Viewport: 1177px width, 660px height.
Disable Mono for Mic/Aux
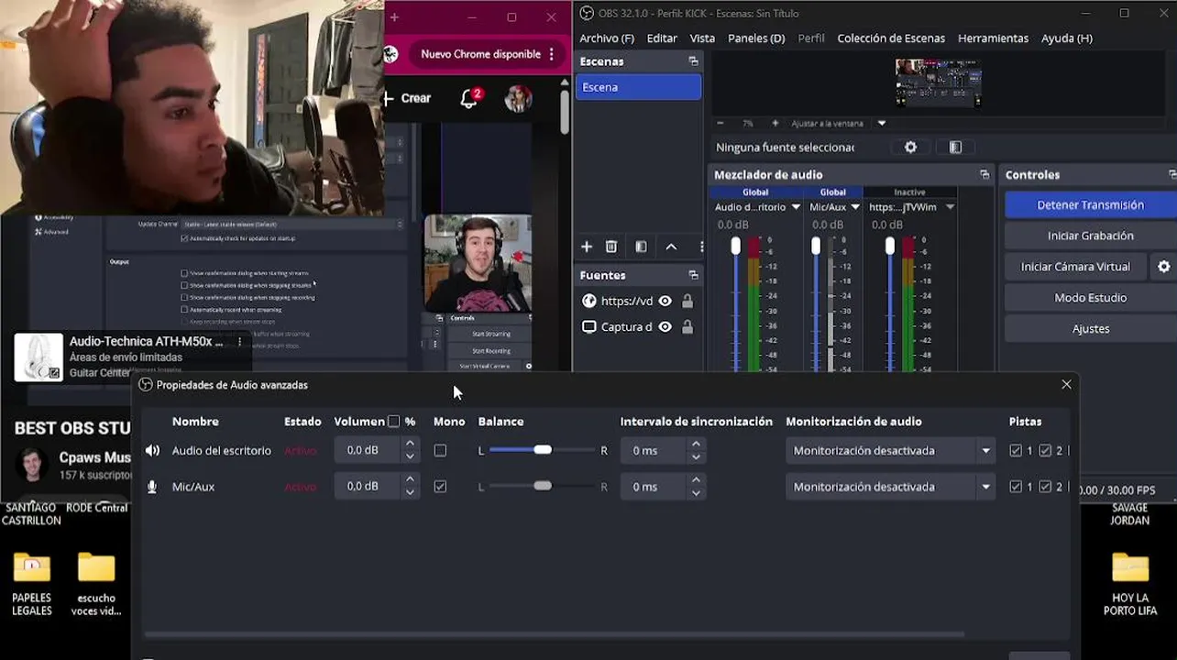click(440, 487)
